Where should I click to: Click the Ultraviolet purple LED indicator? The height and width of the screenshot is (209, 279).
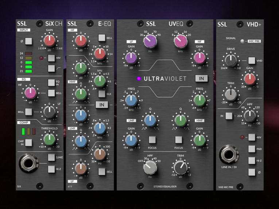[x=139, y=78]
